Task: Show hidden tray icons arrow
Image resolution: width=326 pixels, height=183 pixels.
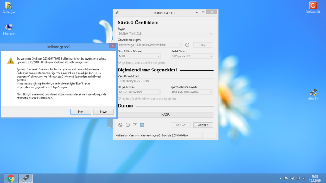Action: click(280, 178)
